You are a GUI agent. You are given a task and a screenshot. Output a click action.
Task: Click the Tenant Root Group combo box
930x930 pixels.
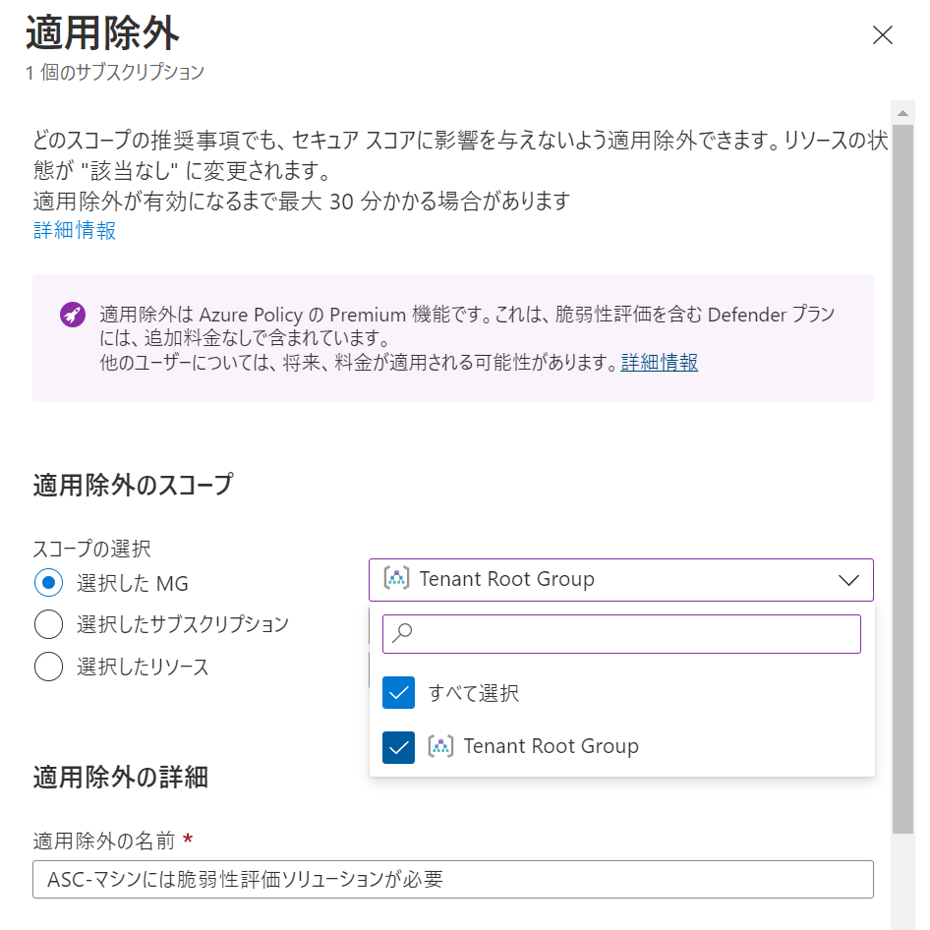coord(621,580)
